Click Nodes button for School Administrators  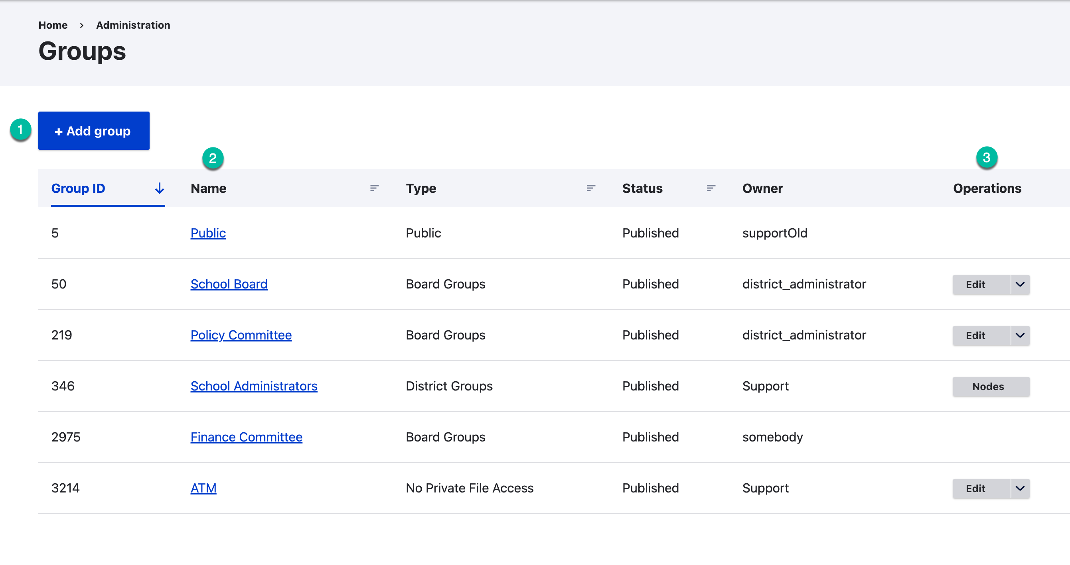click(991, 386)
